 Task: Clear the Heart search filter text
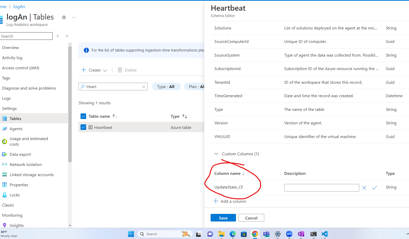[x=144, y=87]
